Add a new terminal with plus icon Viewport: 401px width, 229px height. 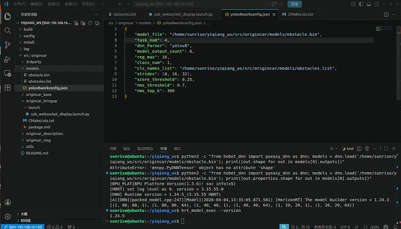pos(331,148)
